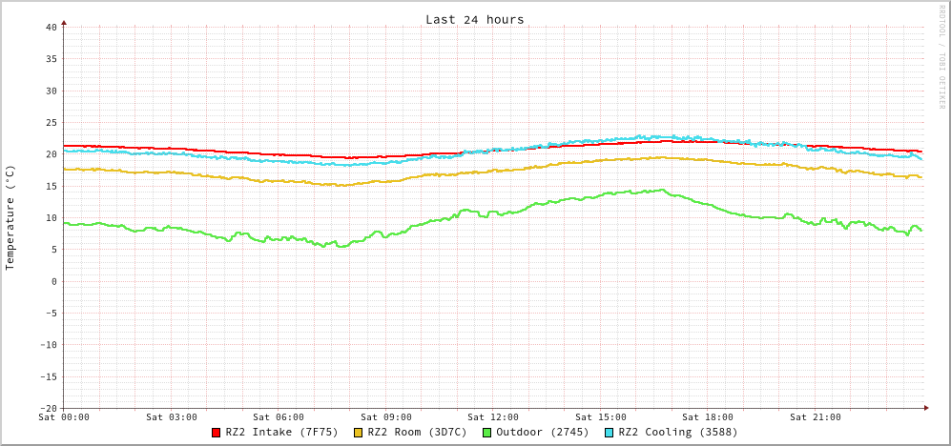Click the RRDTOOL / TOBI OETIKER watermark
Screen dimensions: 951x446
click(941, 56)
